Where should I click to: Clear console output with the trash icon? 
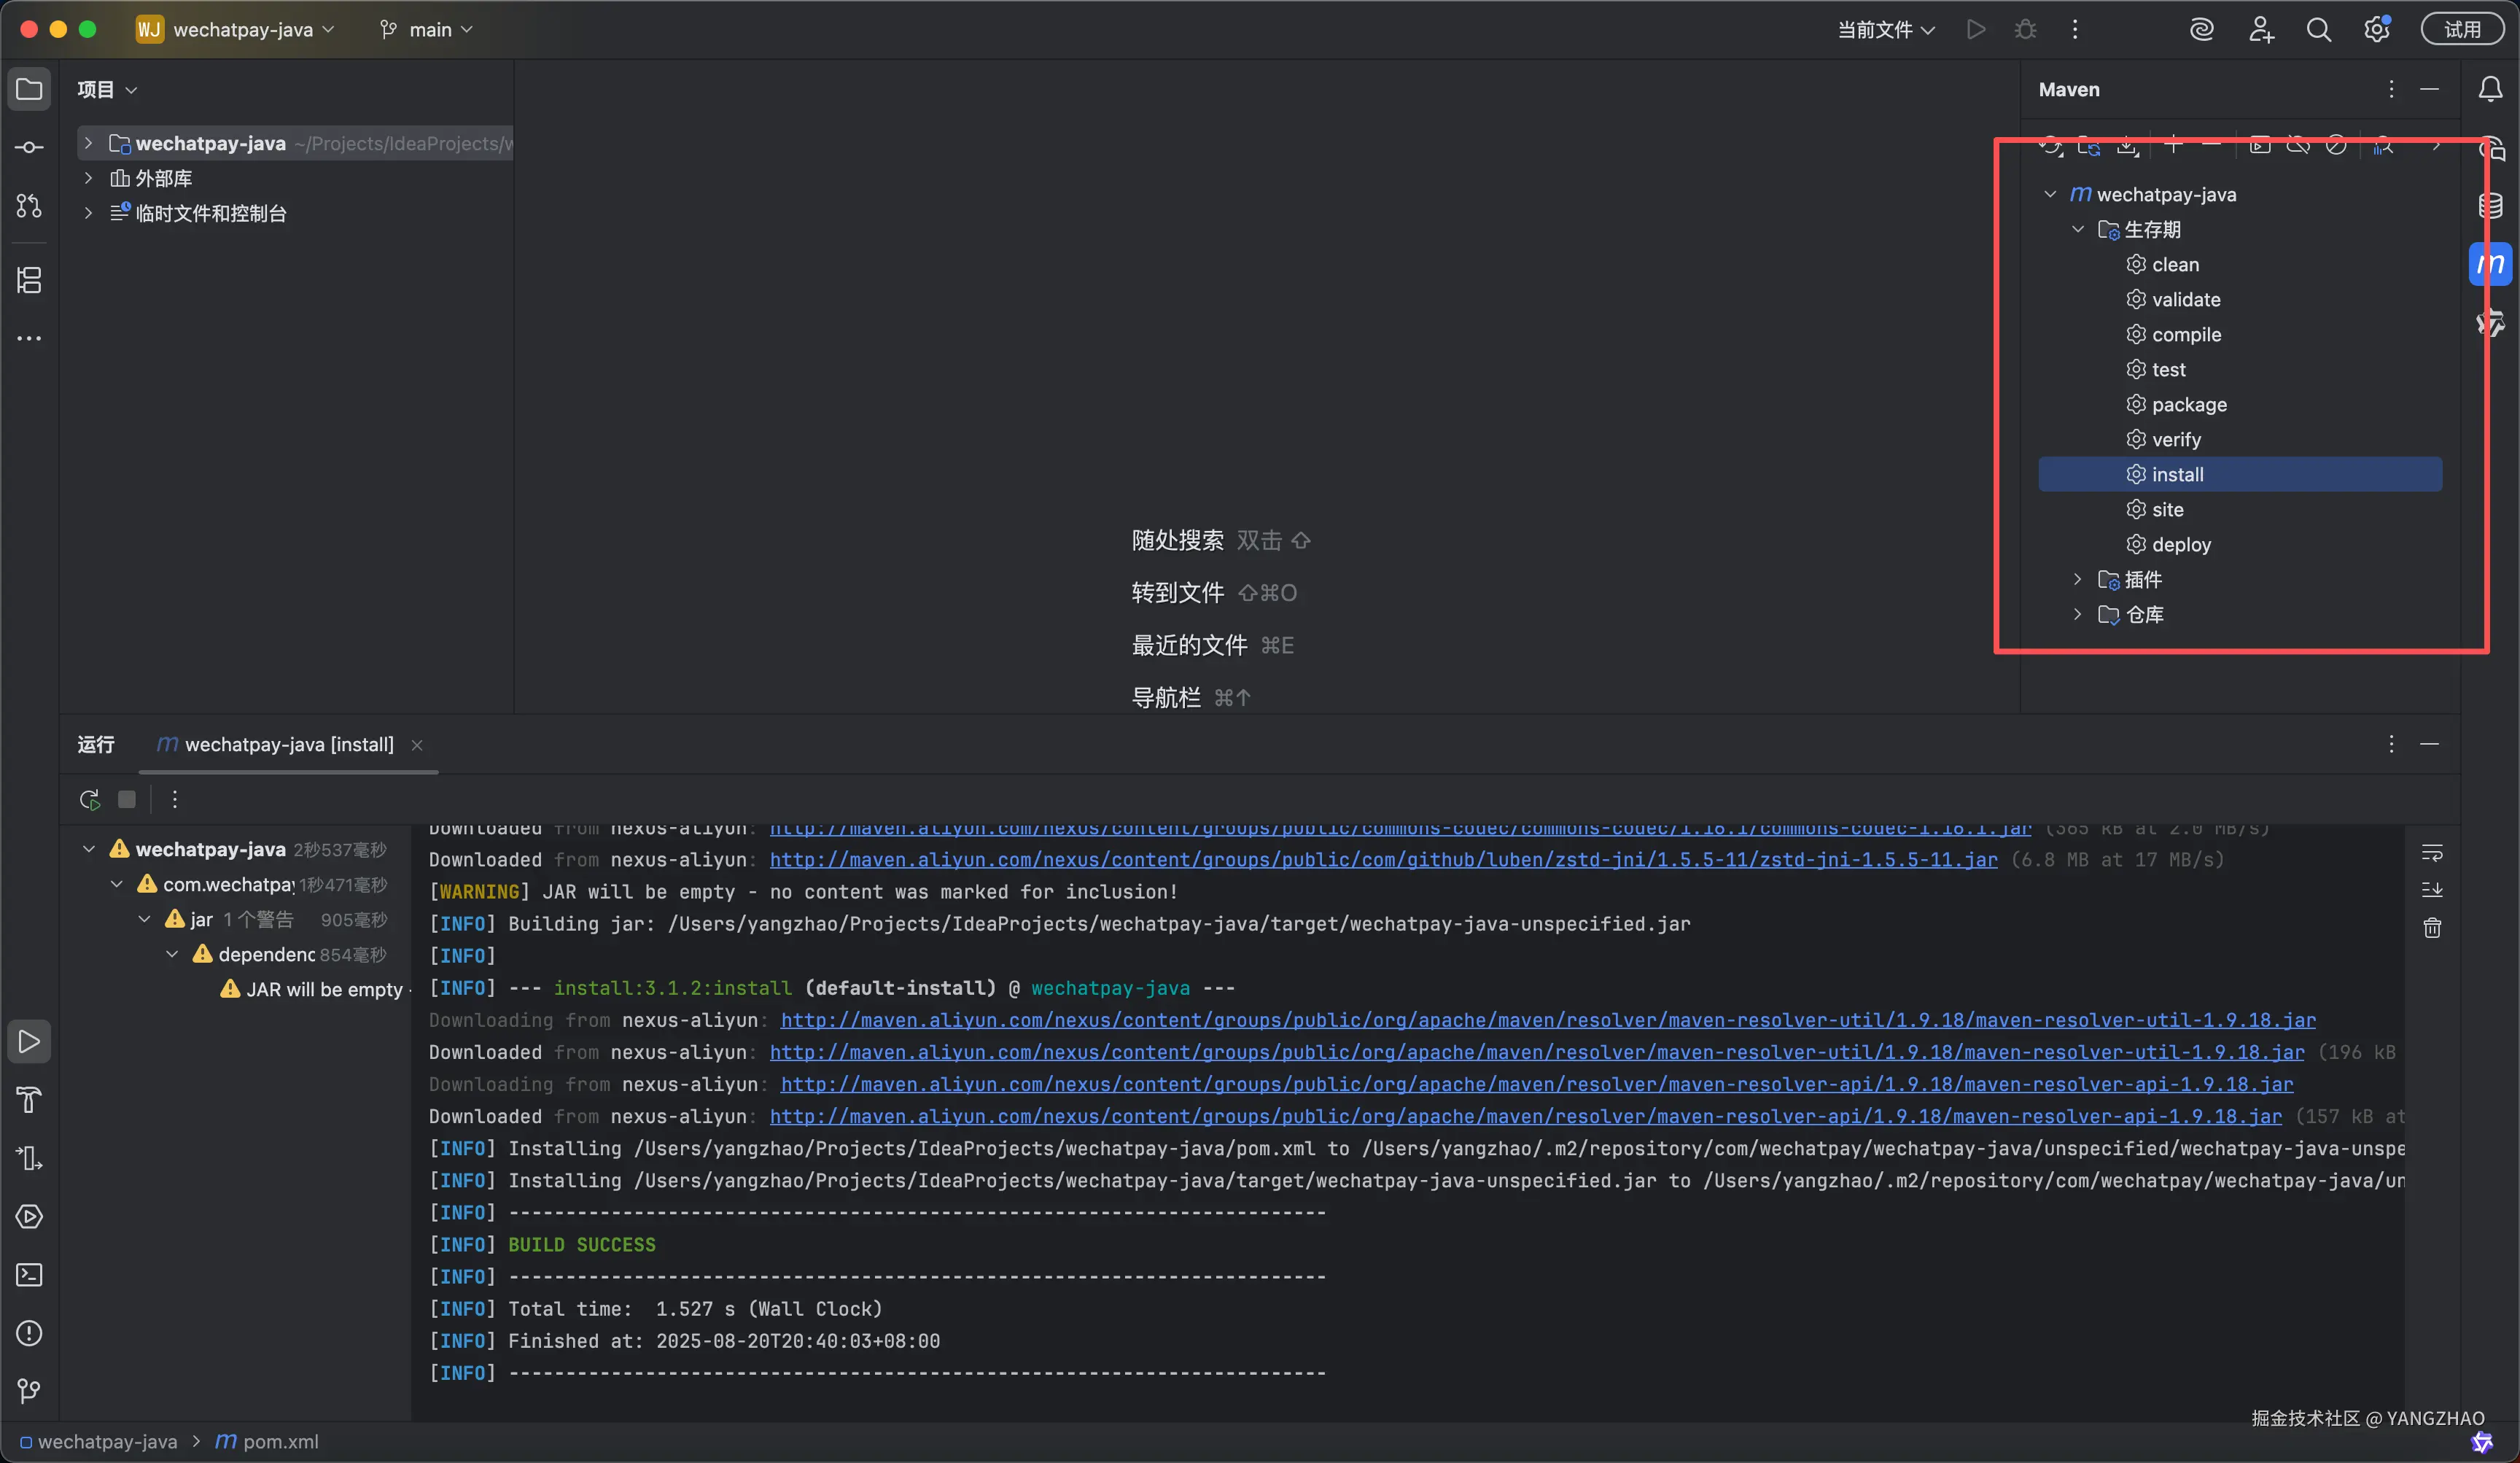(x=2432, y=928)
